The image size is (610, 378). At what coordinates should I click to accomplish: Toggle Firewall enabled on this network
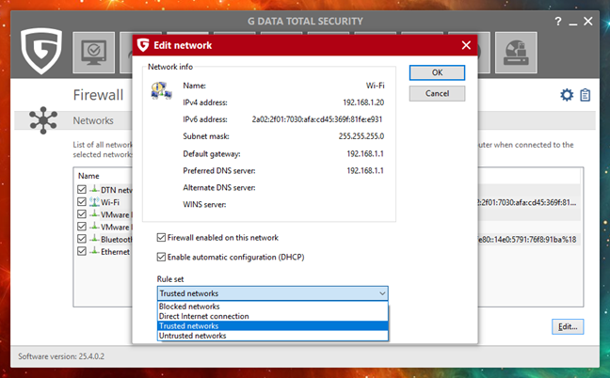click(161, 237)
